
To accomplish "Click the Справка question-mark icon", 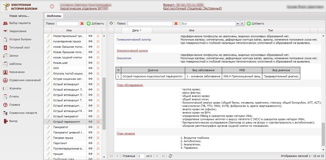I will (x=5, y=105).
